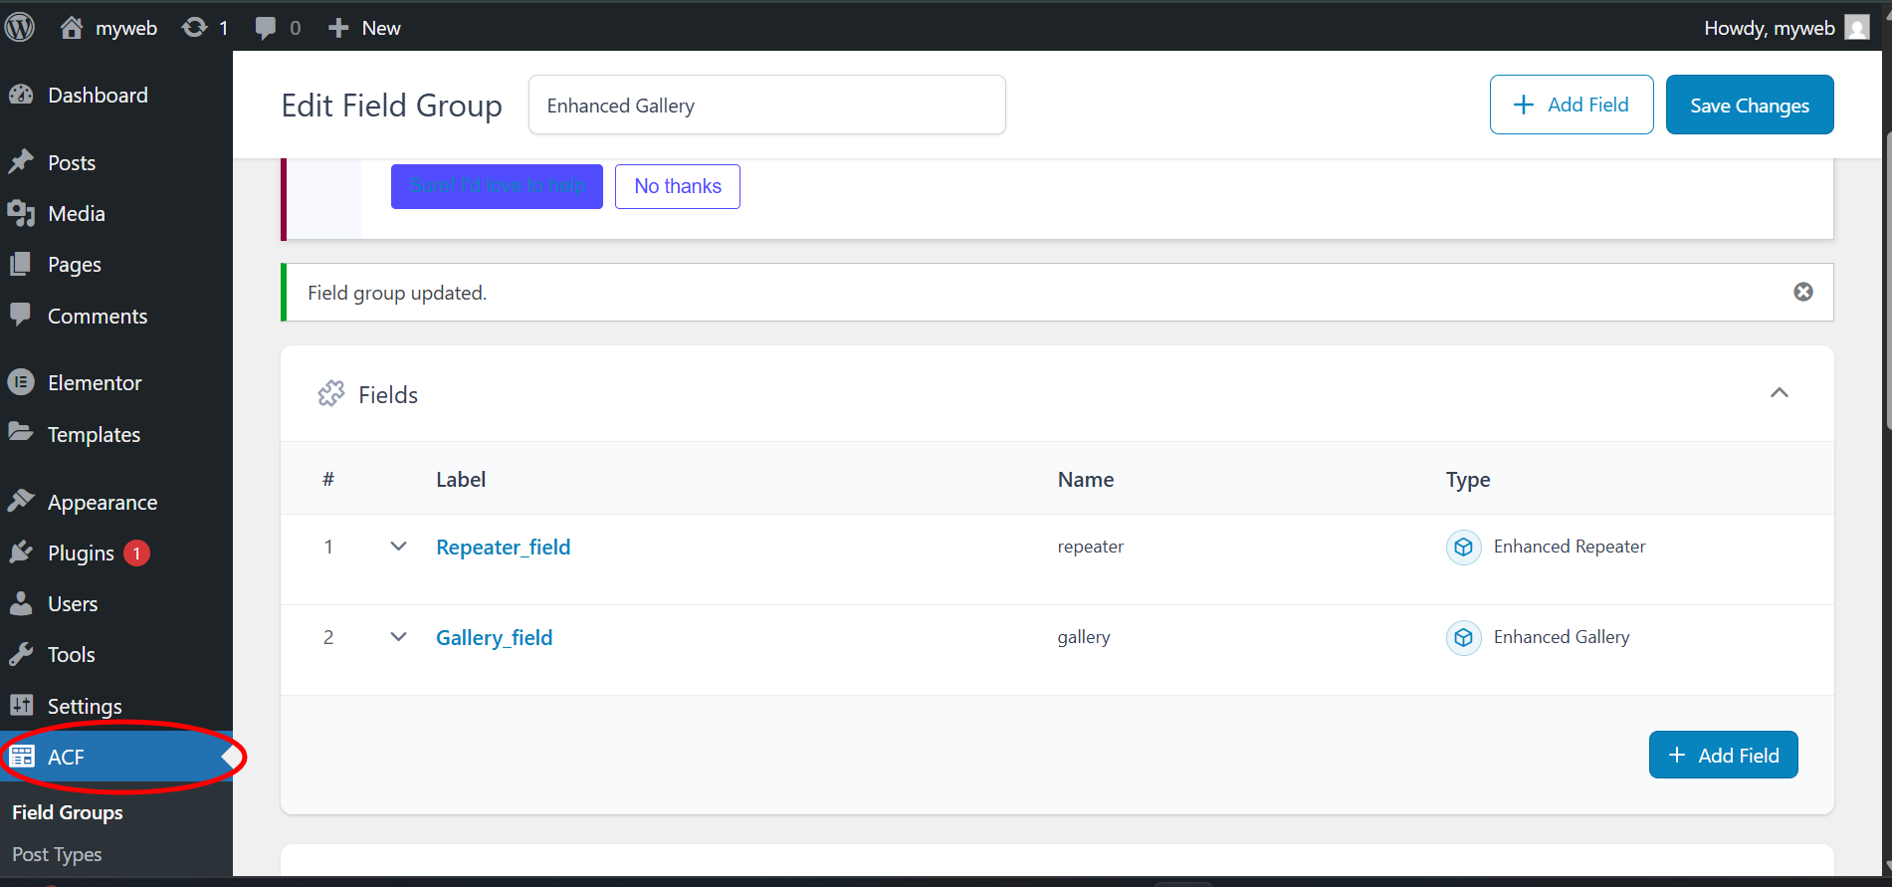
Task: Click the Templates folder icon
Action: click(21, 433)
